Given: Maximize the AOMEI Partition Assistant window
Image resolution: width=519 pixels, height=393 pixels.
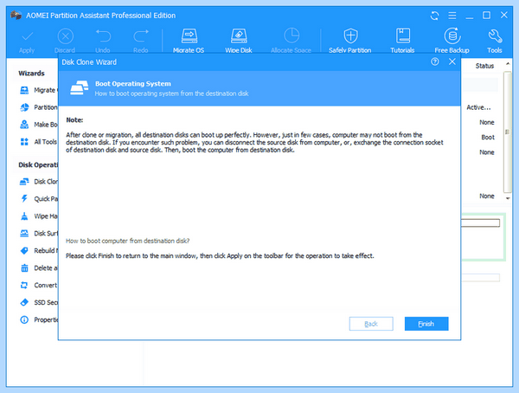Looking at the screenshot, I should pyautogui.click(x=486, y=16).
